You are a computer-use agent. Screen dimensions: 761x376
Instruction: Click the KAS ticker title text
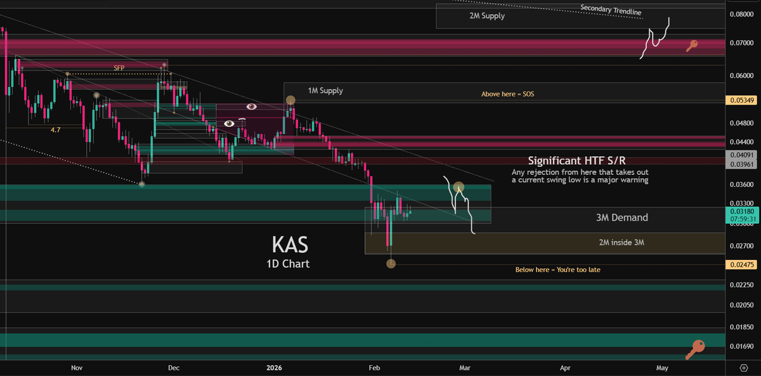[x=291, y=245]
